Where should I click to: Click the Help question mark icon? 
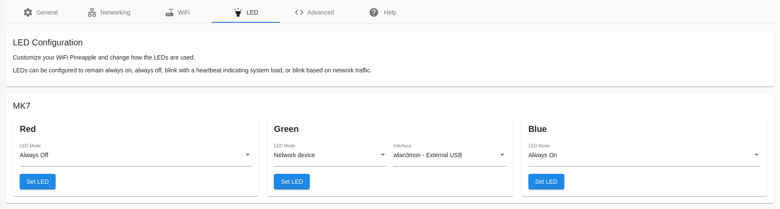pyautogui.click(x=374, y=12)
